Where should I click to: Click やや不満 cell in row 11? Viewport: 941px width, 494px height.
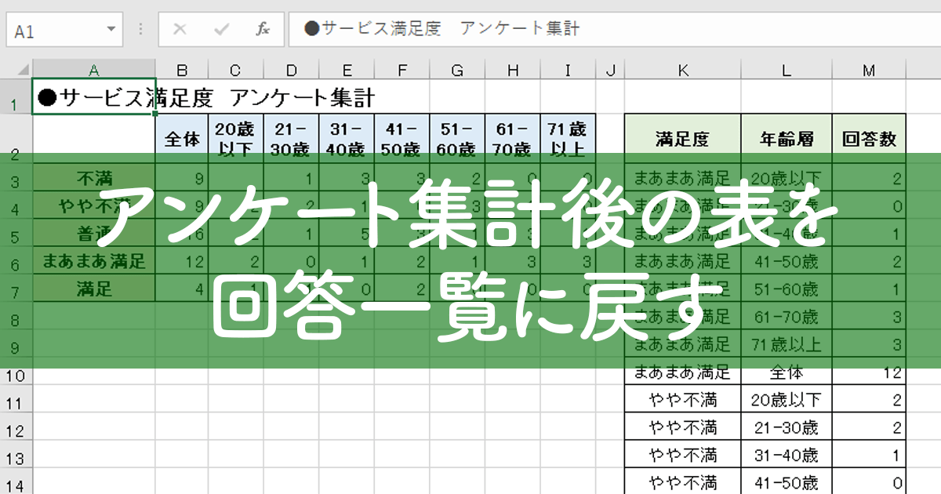click(x=683, y=400)
